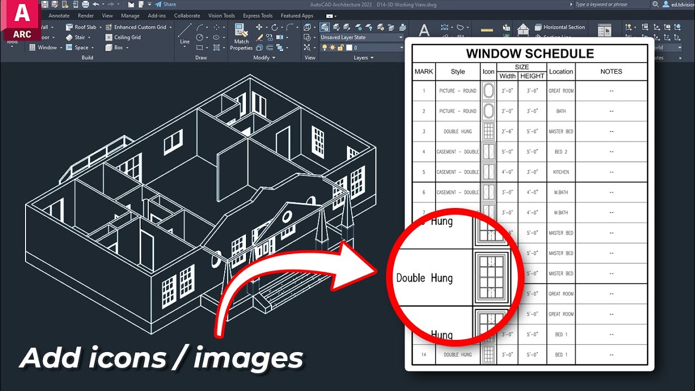Click the Redo arrow icon
The image size is (695, 391).
[x=111, y=4]
